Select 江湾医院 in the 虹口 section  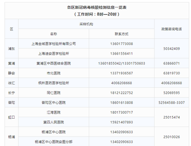[x=53, y=112]
